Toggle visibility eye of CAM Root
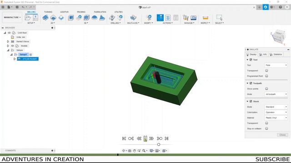 click(9, 33)
